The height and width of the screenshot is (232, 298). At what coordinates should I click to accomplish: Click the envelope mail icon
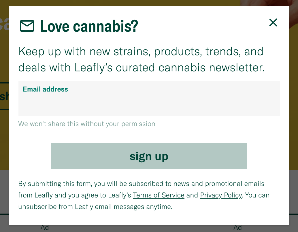[27, 26]
